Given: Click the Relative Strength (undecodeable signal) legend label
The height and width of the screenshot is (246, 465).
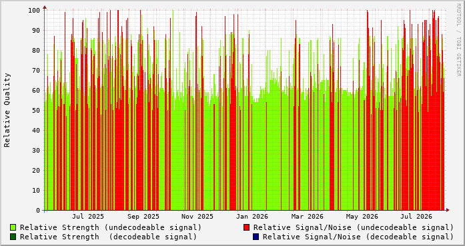Looking at the screenshot, I should tap(111, 227).
